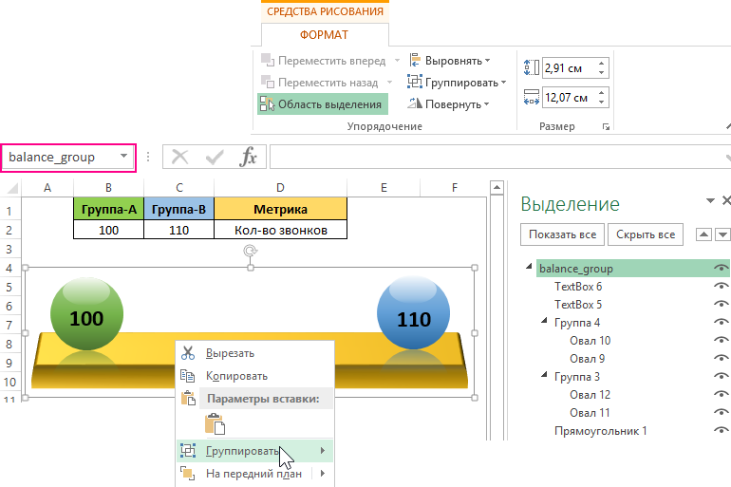Select cell with Группа-В header
Image resolution: width=731 pixels, height=487 pixels.
click(x=179, y=209)
